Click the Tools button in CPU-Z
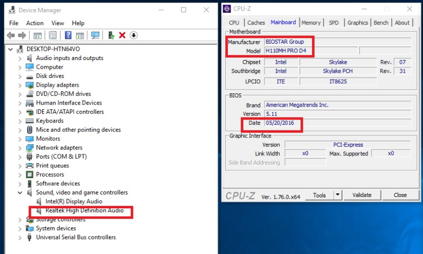The width and height of the screenshot is (423, 254). (319, 195)
